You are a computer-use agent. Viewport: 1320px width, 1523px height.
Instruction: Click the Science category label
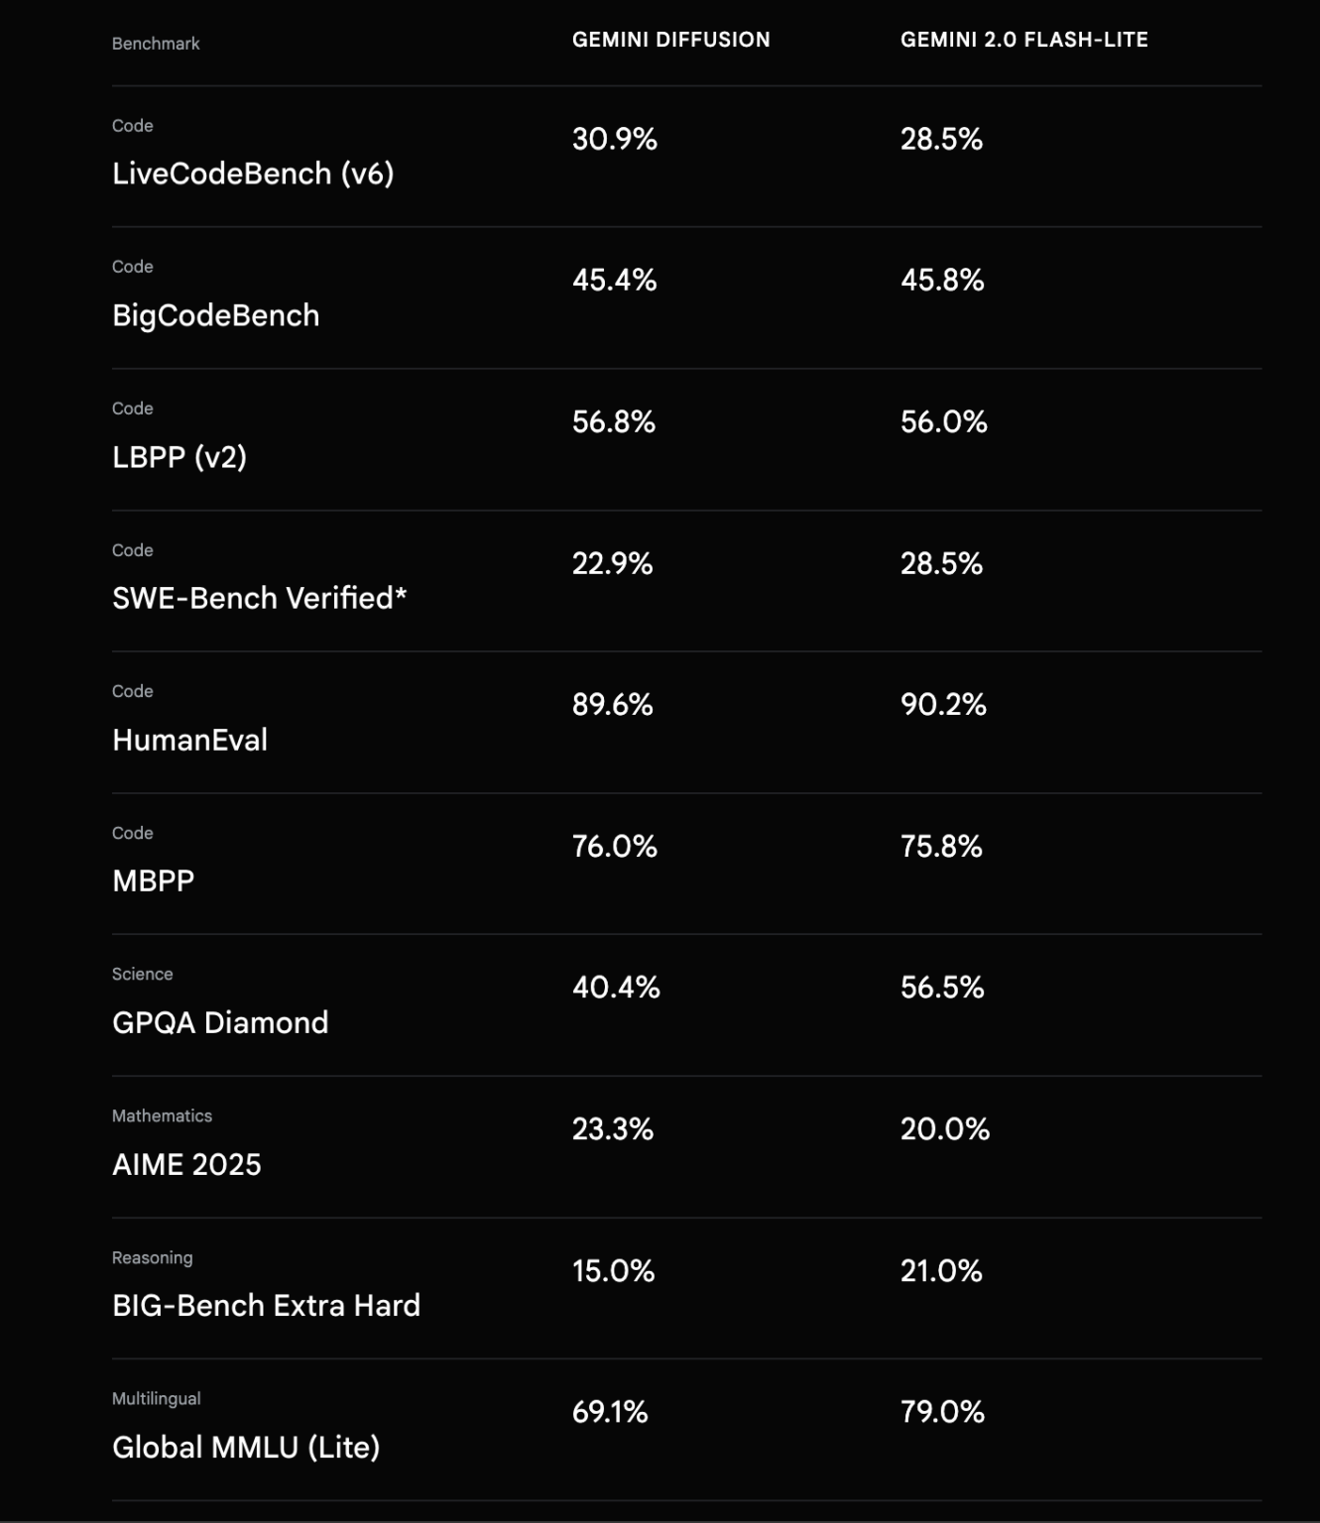click(x=142, y=974)
